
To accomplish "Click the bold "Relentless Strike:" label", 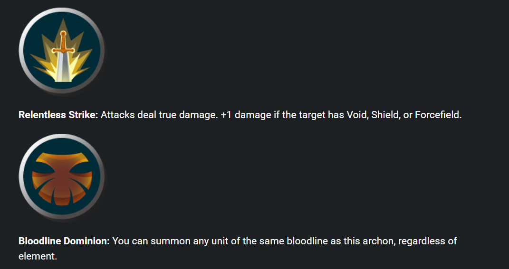I will tap(58, 115).
